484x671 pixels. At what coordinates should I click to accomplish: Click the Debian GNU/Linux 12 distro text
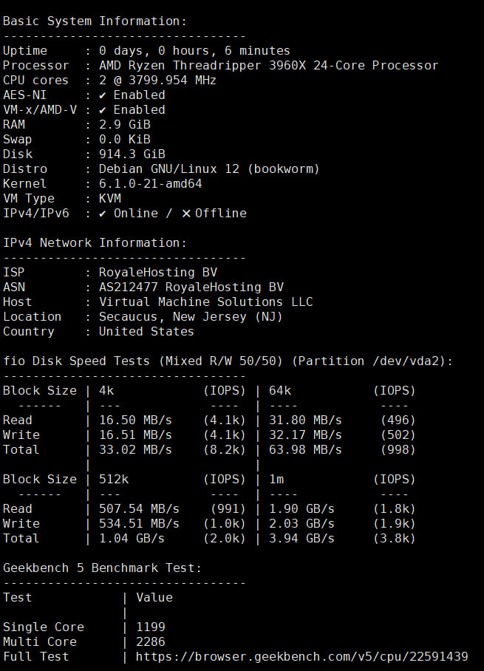[209, 168]
